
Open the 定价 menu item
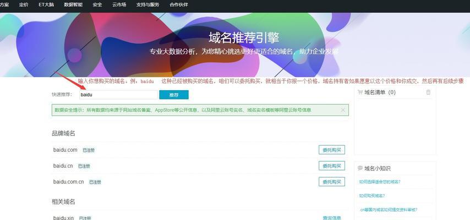tap(24, 5)
